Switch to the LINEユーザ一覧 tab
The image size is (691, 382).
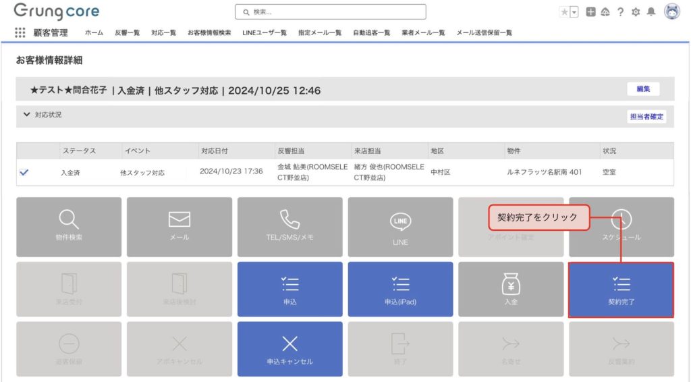click(265, 32)
